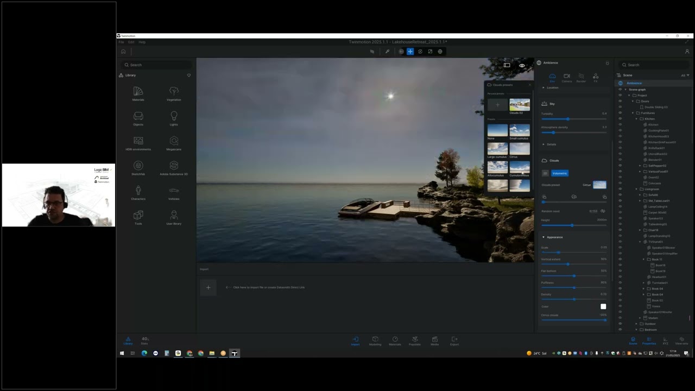The width and height of the screenshot is (695, 391).
Task: Click the library Search field
Action: (x=156, y=65)
